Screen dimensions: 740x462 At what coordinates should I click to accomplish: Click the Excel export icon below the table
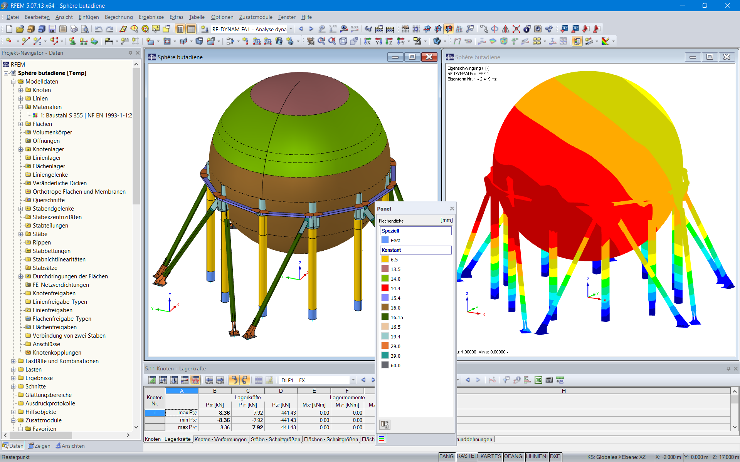538,380
